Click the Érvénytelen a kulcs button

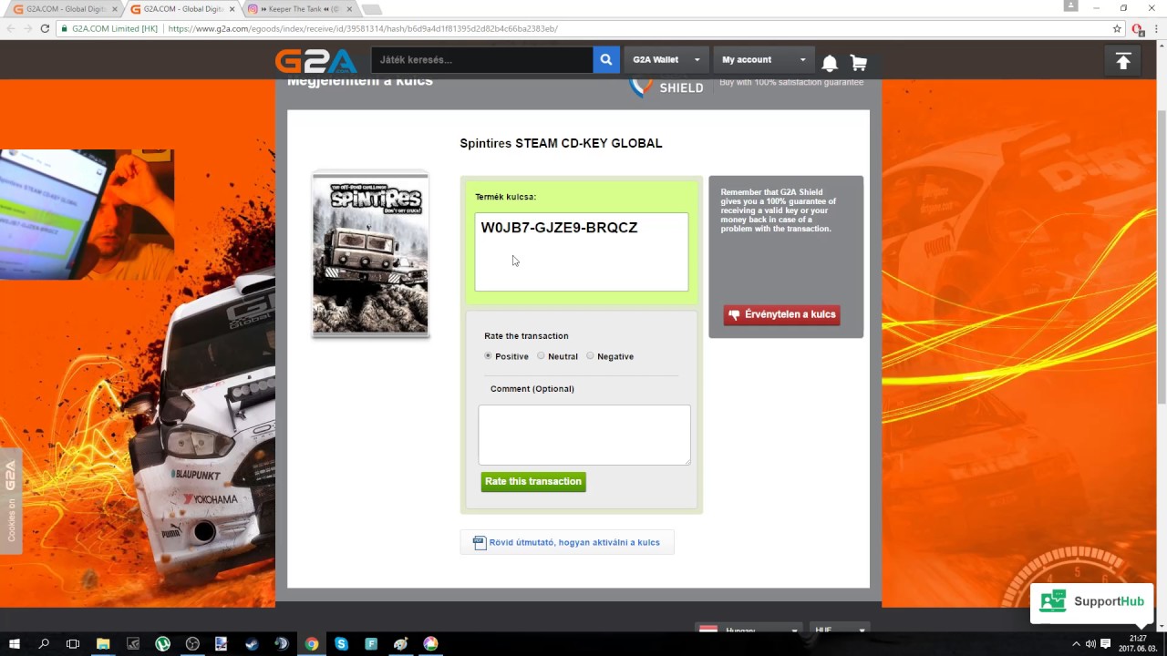[x=781, y=314]
